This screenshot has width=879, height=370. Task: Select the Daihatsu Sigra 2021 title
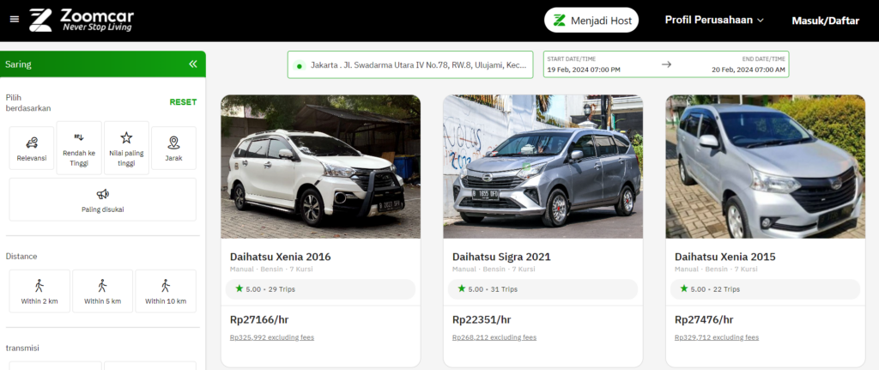pos(501,257)
